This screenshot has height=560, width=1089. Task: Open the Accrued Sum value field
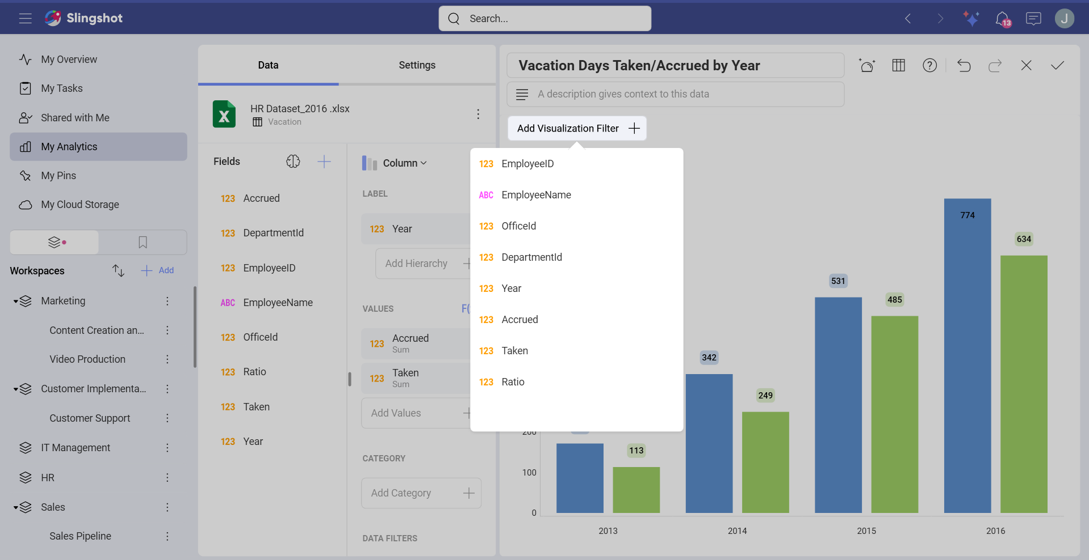(x=416, y=343)
